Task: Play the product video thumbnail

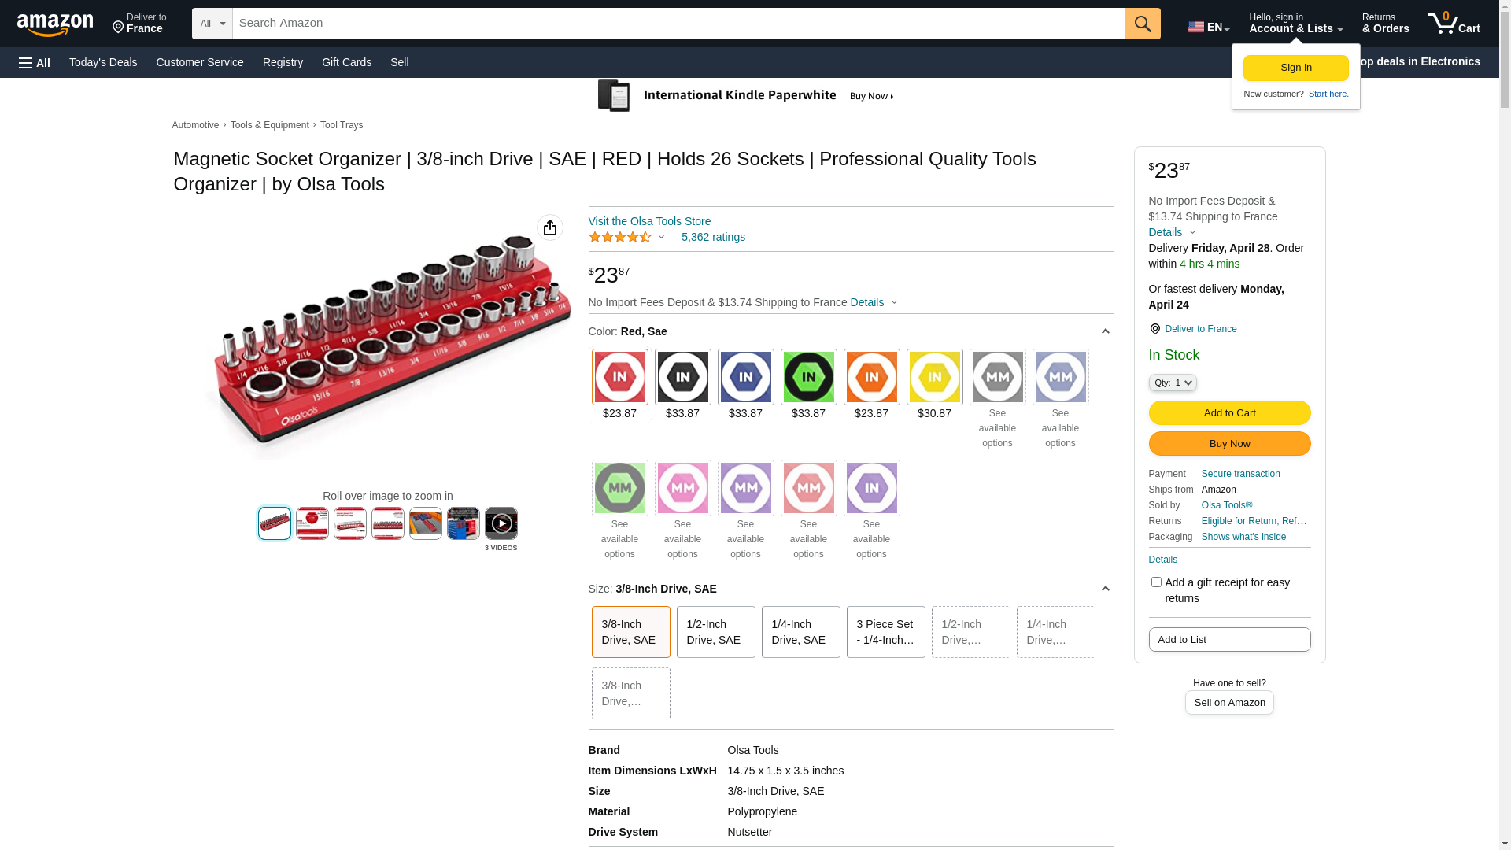Action: point(501,523)
